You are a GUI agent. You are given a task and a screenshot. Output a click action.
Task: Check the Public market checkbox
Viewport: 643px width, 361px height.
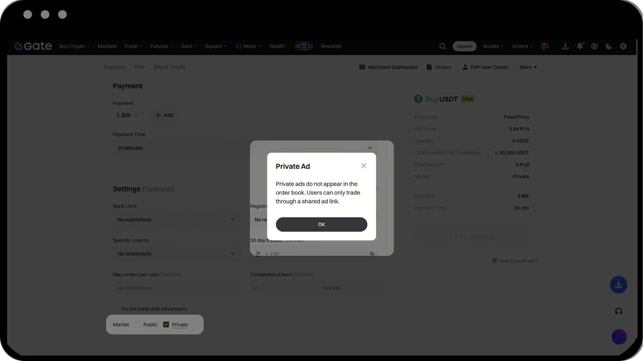(138, 325)
